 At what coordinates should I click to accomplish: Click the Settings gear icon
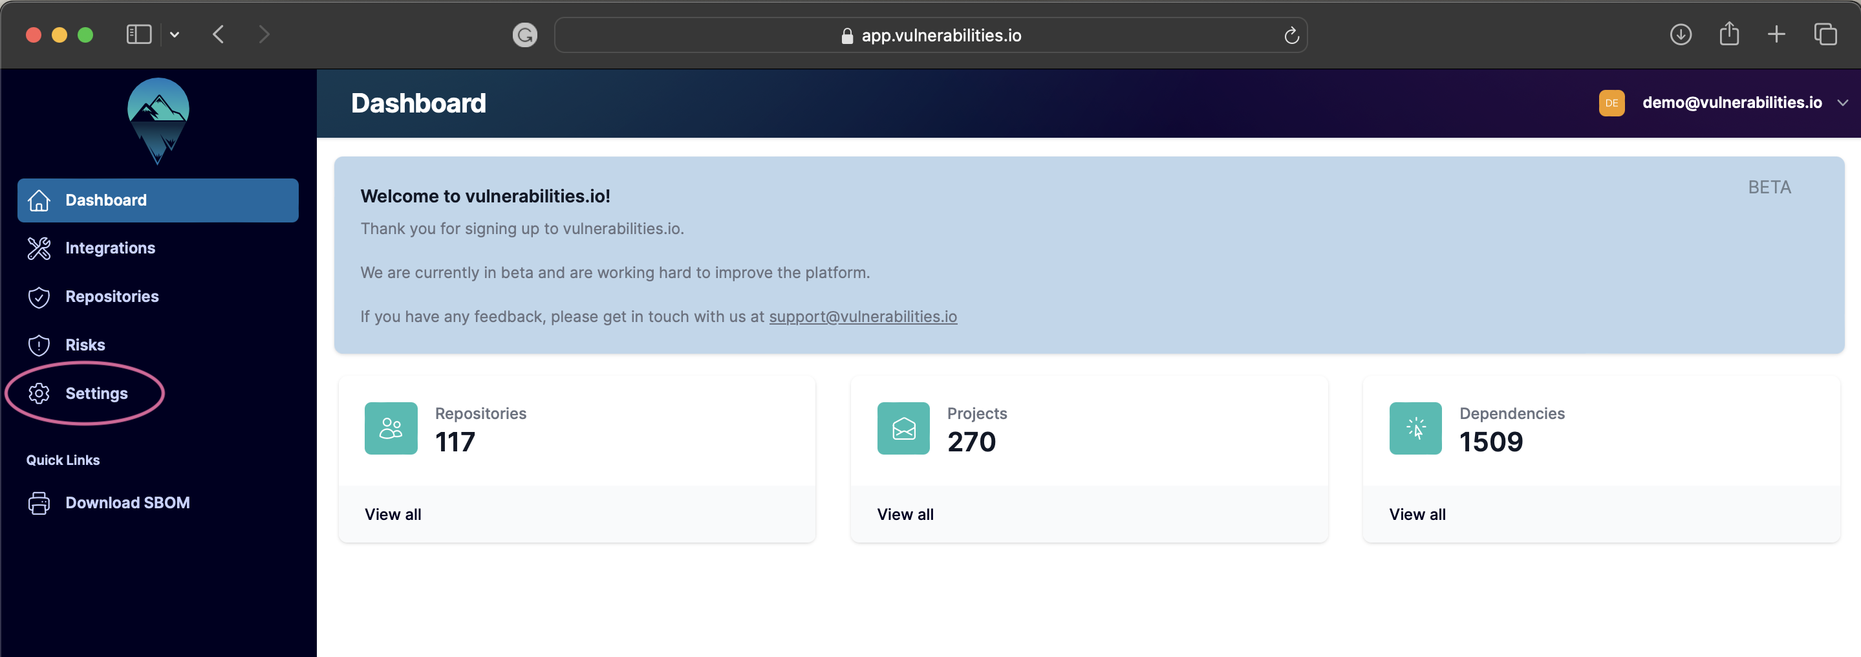coord(39,393)
